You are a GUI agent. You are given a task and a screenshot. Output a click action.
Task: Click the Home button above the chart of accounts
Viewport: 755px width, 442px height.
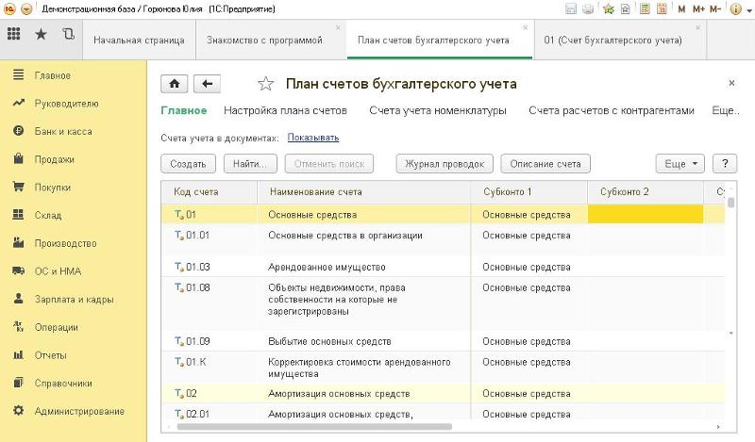175,84
